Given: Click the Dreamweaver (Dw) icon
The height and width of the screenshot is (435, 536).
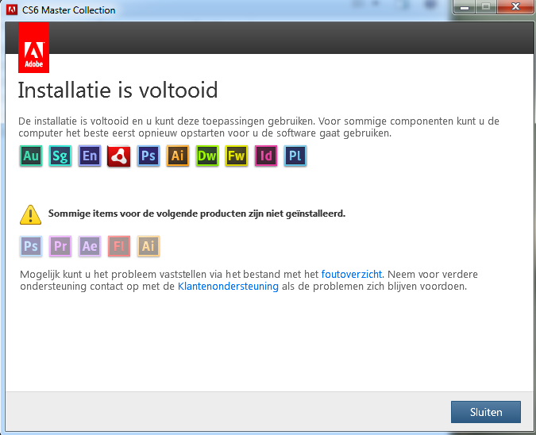Looking at the screenshot, I should [x=207, y=156].
